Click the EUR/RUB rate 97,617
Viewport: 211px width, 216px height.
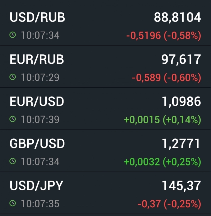(x=181, y=59)
